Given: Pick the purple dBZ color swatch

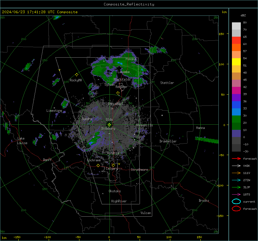Looking at the screenshot, I should (x=236, y=97).
